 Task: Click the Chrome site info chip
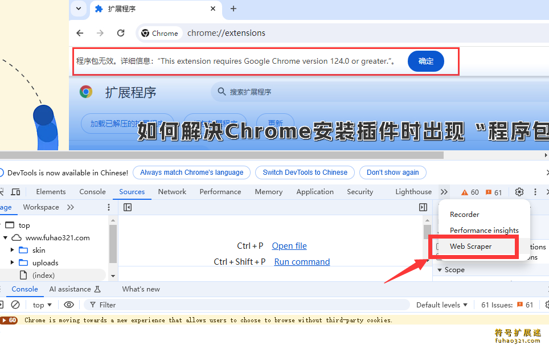pyautogui.click(x=159, y=33)
